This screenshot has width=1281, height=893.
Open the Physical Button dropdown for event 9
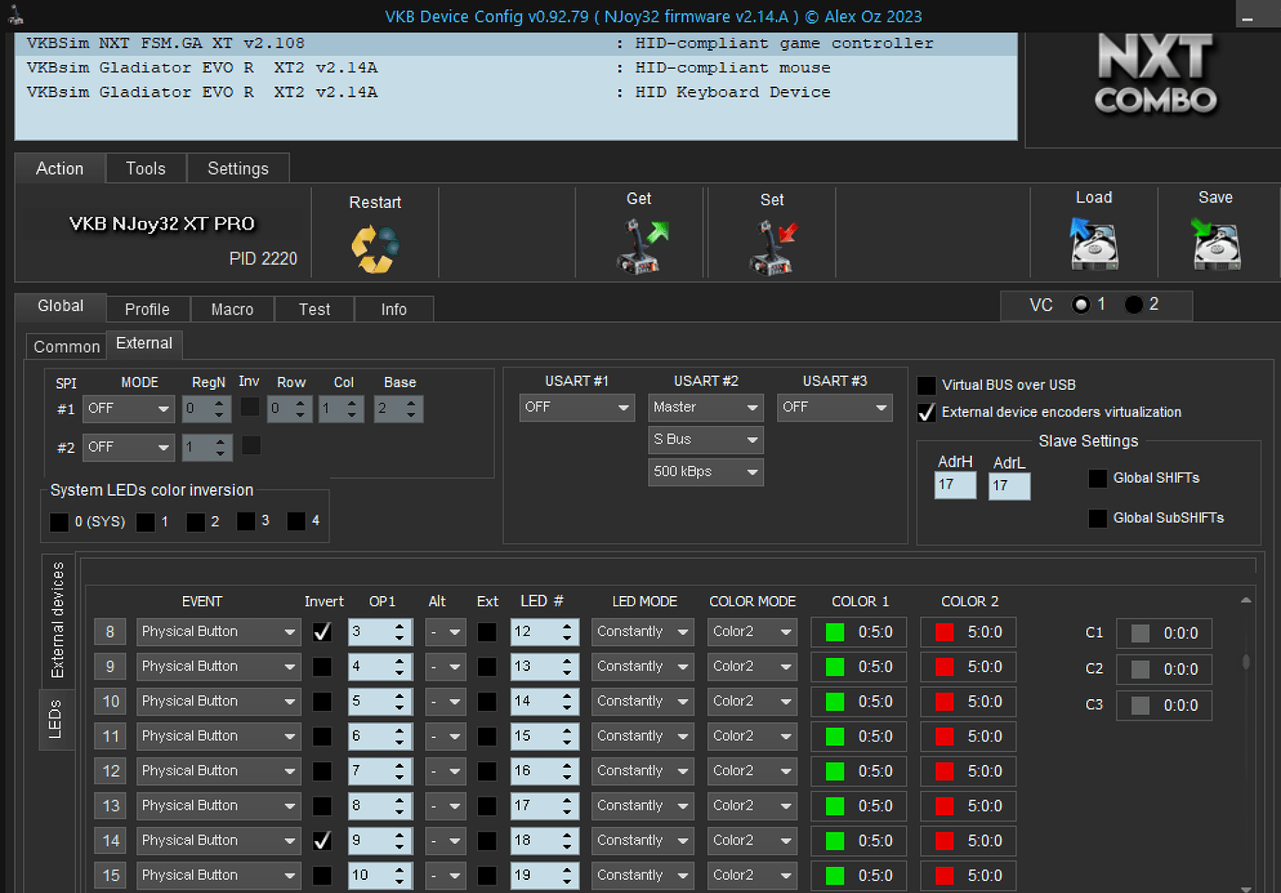pos(218,666)
